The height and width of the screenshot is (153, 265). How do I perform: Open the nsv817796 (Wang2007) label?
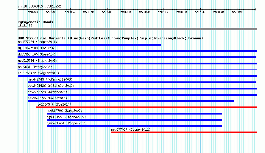[64, 111]
